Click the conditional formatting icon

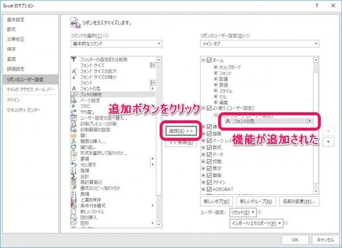(x=74, y=206)
